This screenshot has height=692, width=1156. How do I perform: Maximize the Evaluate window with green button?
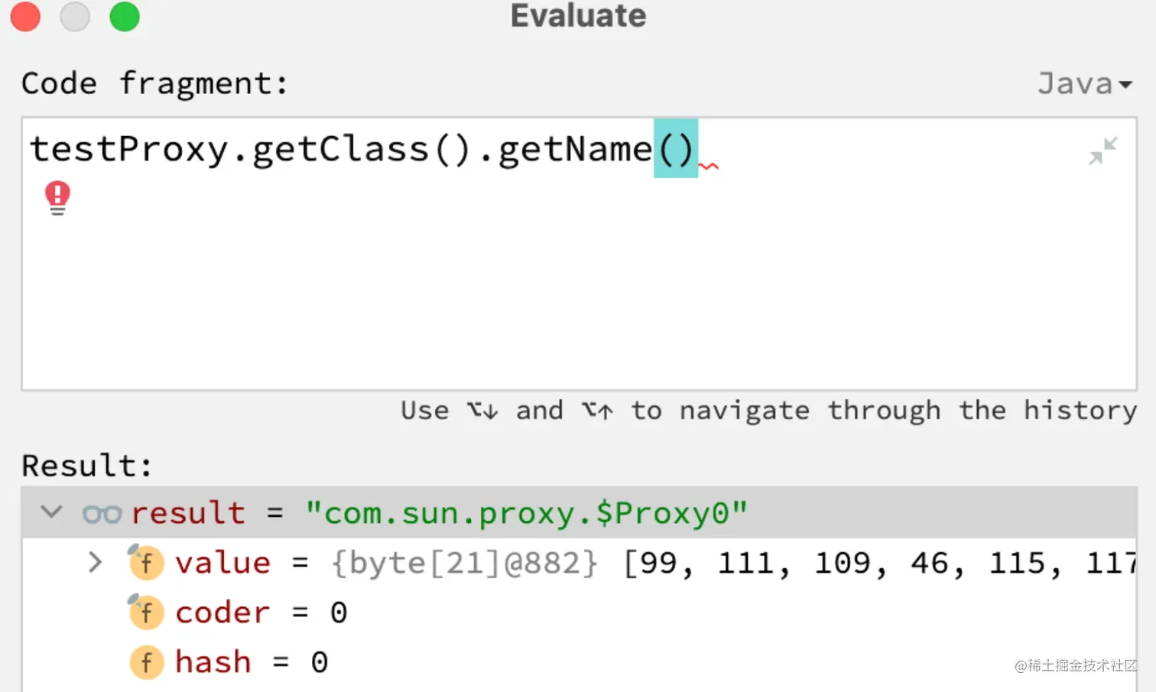(125, 16)
